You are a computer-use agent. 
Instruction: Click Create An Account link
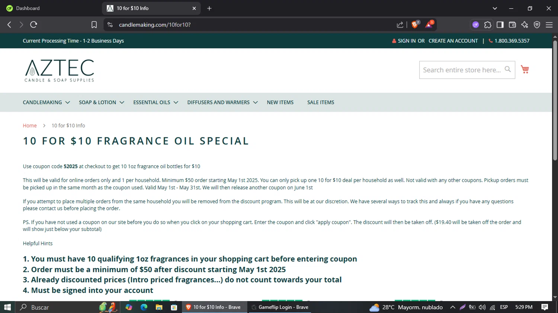[x=453, y=41]
